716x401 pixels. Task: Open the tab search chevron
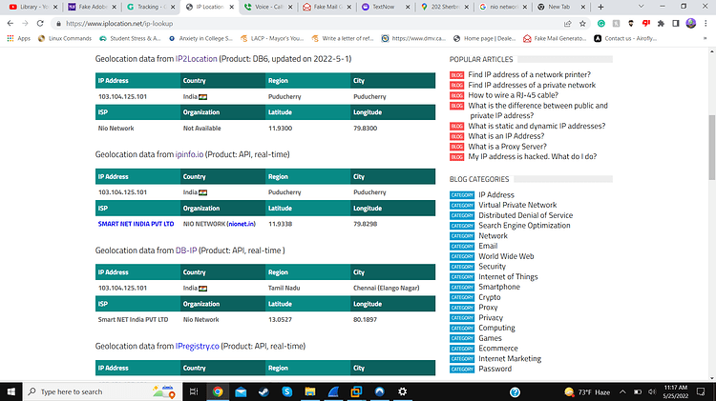click(641, 7)
